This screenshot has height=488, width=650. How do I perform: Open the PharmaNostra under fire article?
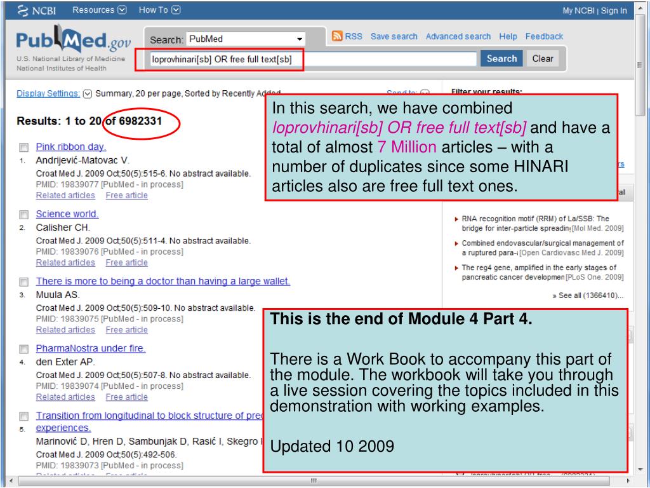(91, 349)
